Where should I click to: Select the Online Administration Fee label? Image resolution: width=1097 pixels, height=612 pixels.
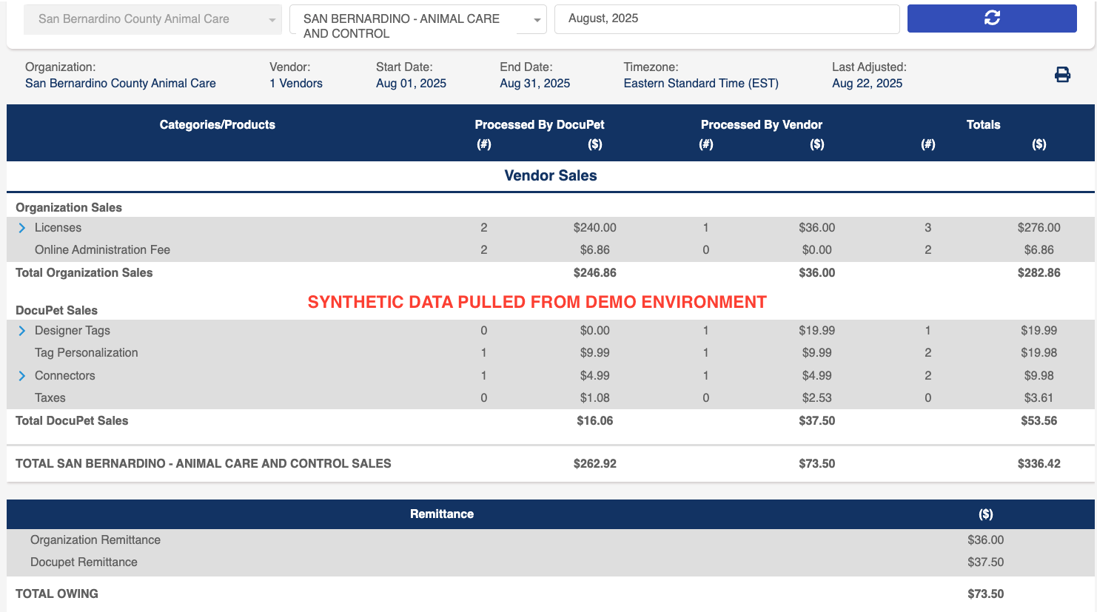click(102, 250)
